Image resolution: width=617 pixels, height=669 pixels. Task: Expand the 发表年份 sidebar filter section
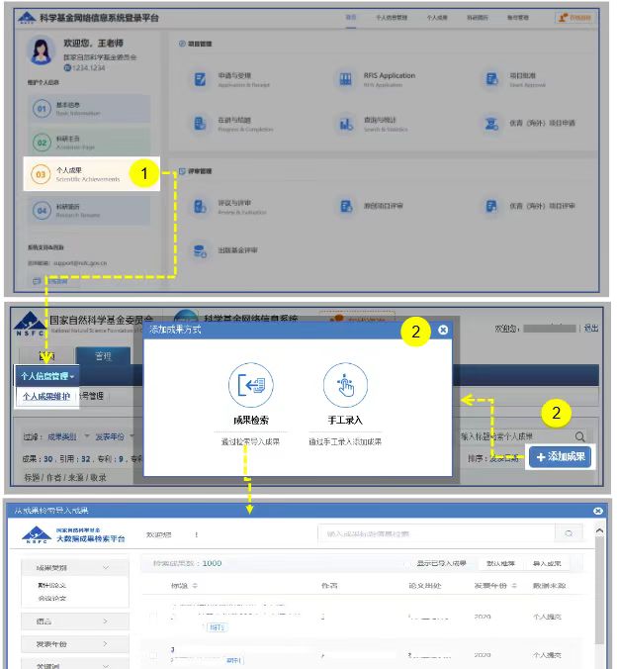click(74, 644)
